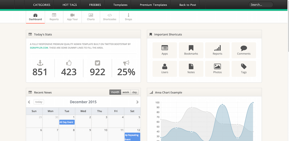Go to previous month in calendar
Screen dimensions: 289x141
coord(29,102)
